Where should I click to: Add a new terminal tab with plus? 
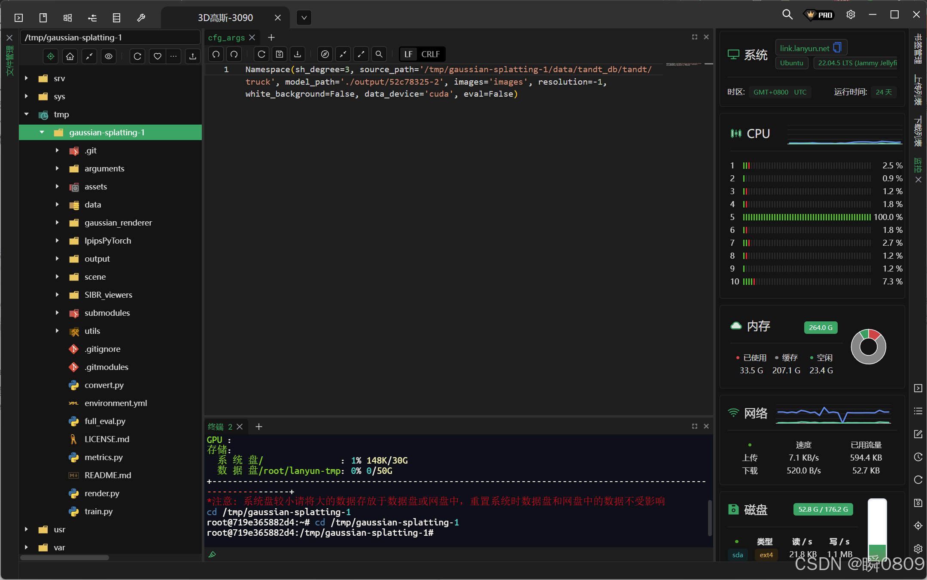pyautogui.click(x=259, y=427)
